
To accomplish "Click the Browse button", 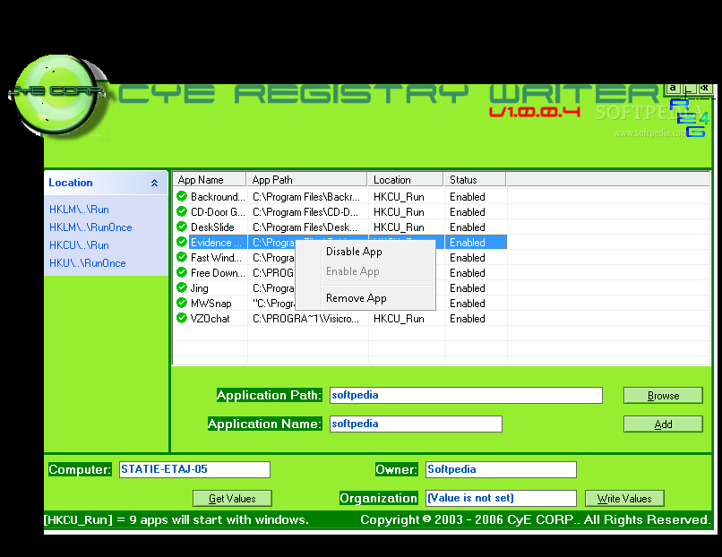I will click(x=663, y=396).
